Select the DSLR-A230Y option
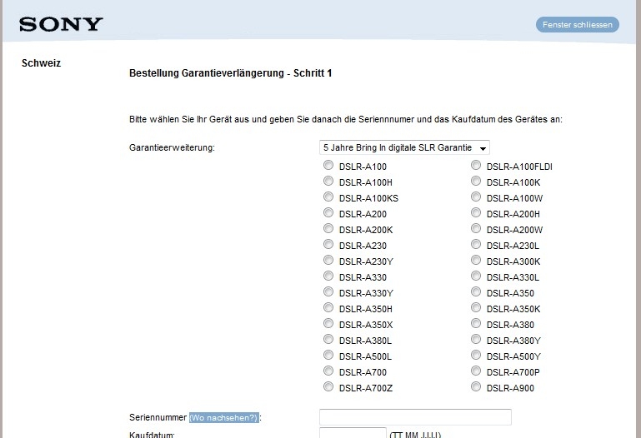The width and height of the screenshot is (641, 438). tap(328, 261)
